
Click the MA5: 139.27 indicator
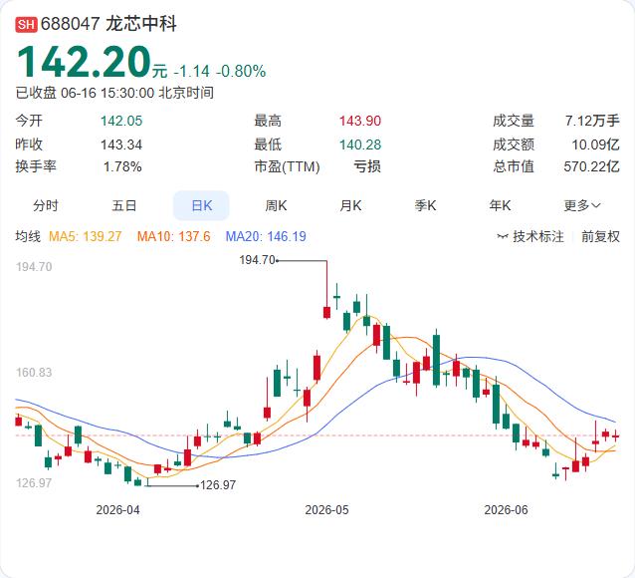click(x=85, y=236)
